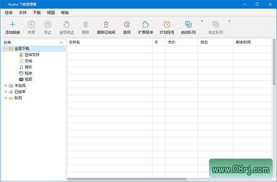Sort by the 剩余时间 column header
This screenshot has height=182, width=277.
pyautogui.click(x=252, y=42)
